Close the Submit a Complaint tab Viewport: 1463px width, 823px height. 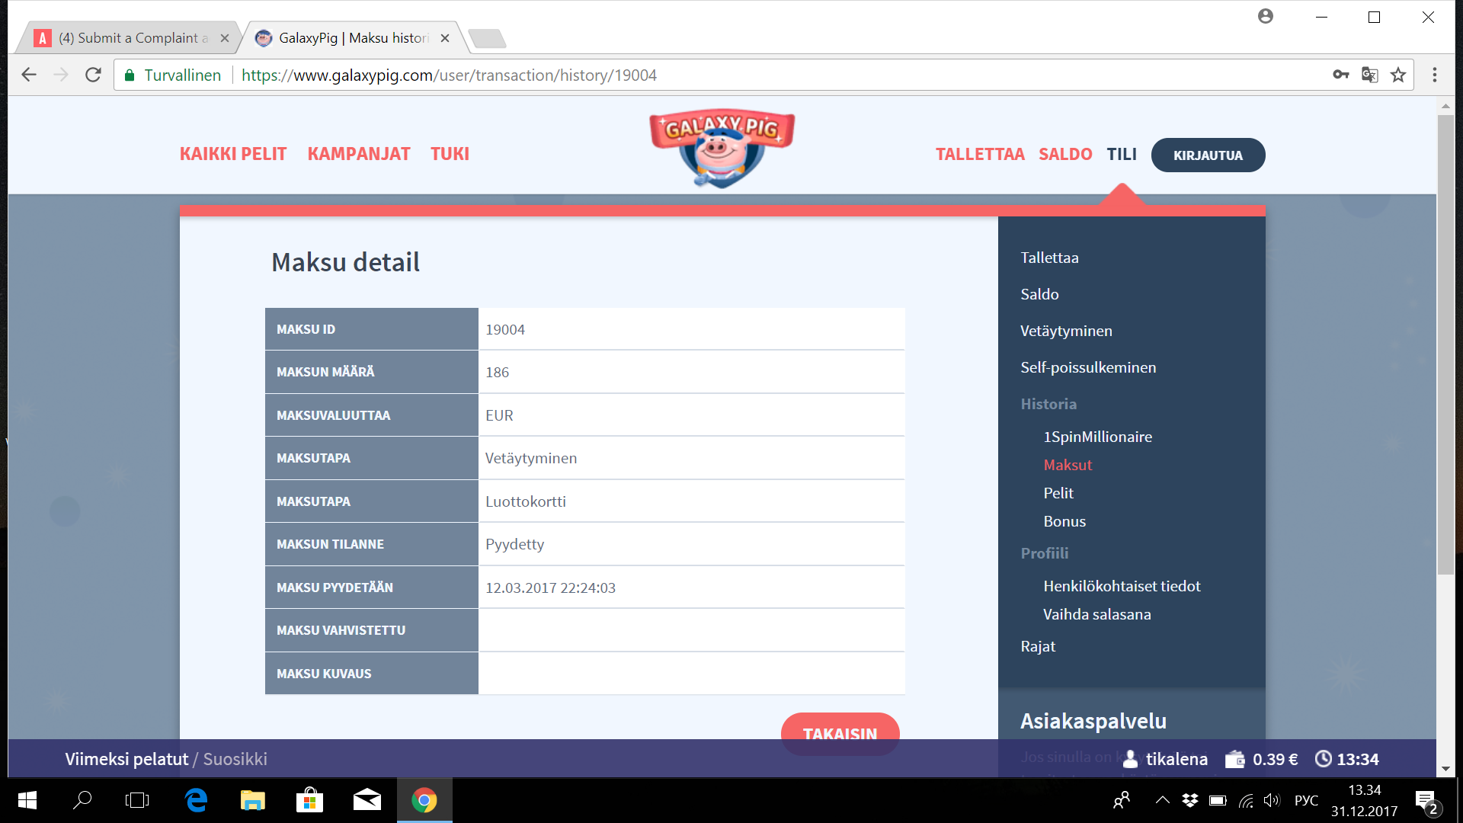click(225, 38)
